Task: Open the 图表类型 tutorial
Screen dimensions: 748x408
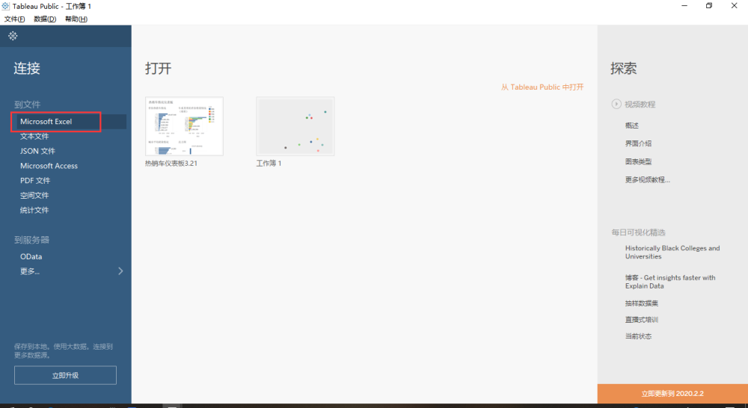Action: tap(638, 161)
